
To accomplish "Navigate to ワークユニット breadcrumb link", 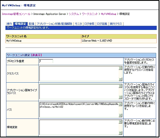I will tap(90, 14).
